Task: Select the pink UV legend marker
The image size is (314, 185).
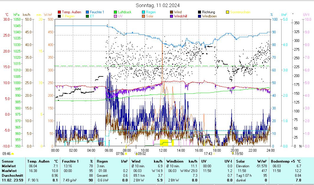Action: click(x=116, y=16)
